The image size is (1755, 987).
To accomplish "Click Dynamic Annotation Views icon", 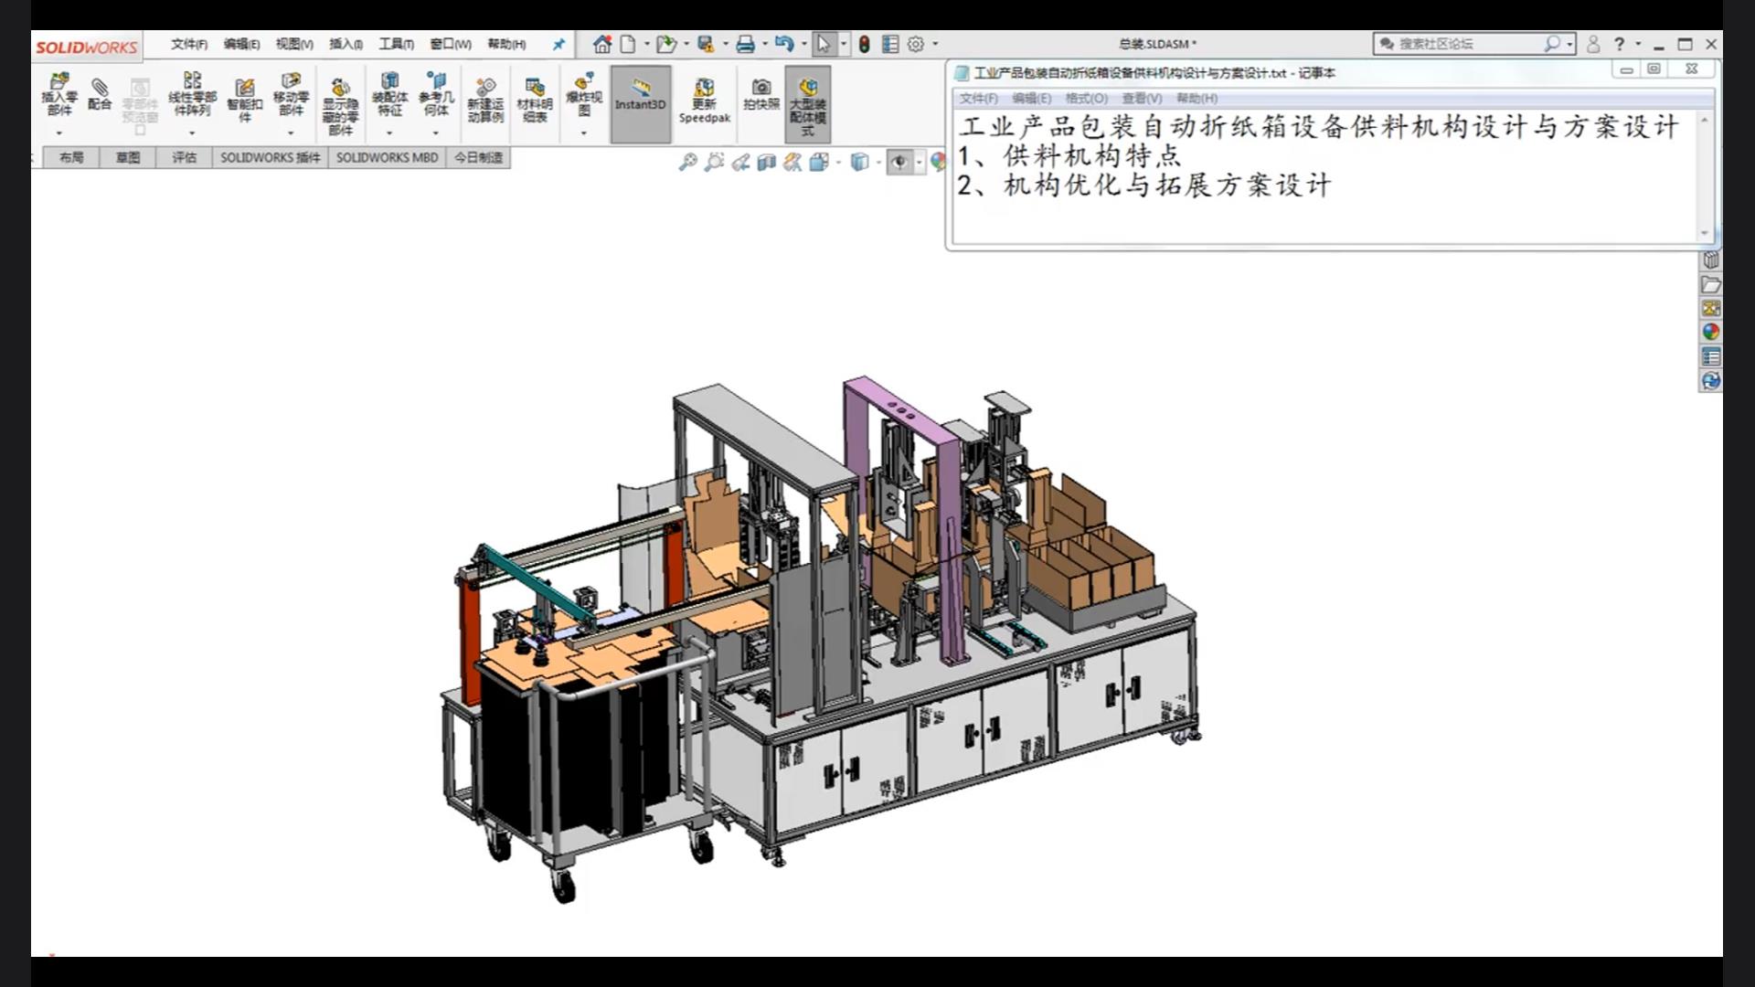I will click(792, 162).
